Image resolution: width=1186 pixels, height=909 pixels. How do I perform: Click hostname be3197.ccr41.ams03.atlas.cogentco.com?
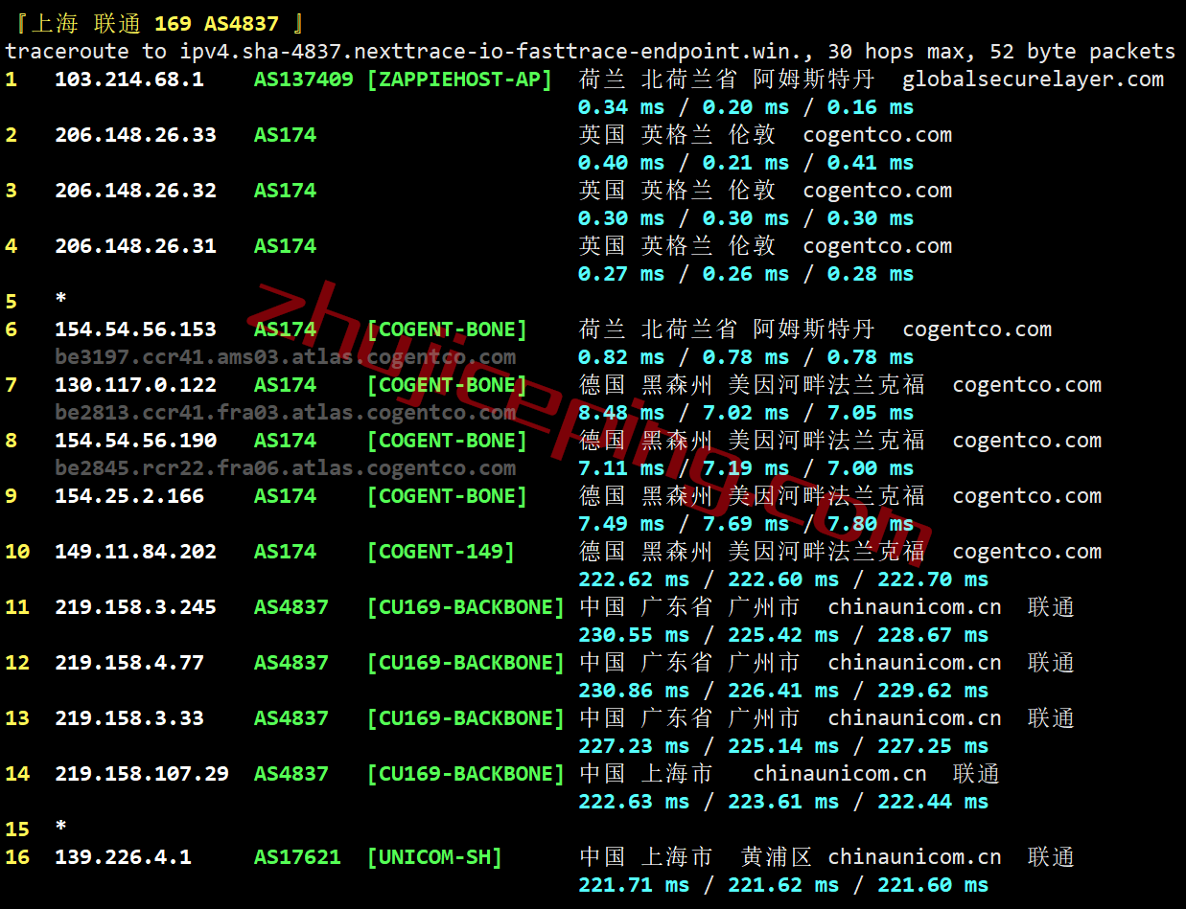[285, 357]
